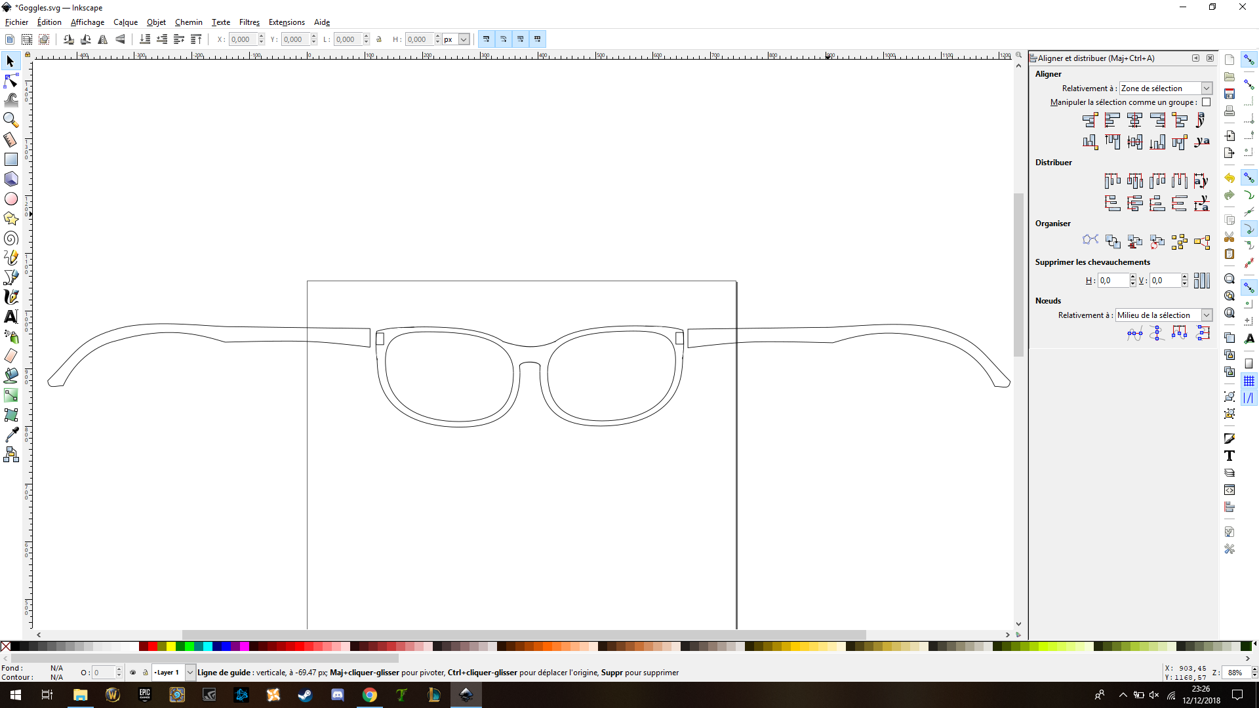Open the Extensions menu
The width and height of the screenshot is (1259, 708).
tap(287, 22)
